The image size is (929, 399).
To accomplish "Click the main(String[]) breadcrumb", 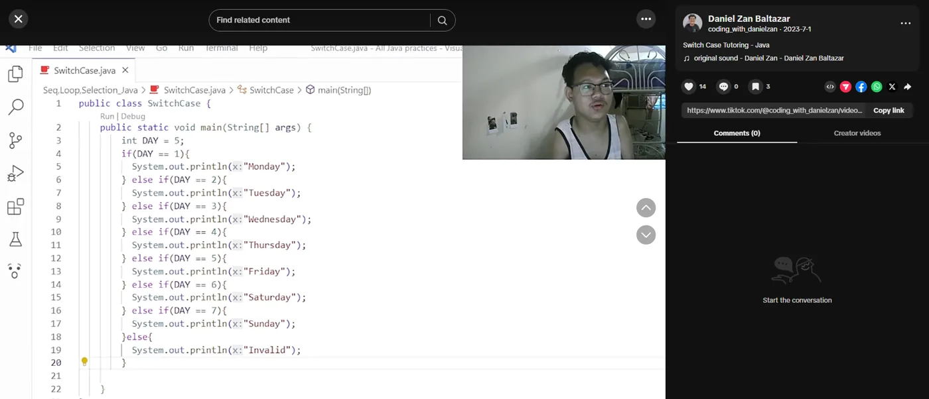I will pos(344,90).
